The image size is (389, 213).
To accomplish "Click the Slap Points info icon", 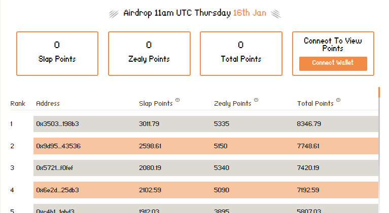I will coord(178,100).
